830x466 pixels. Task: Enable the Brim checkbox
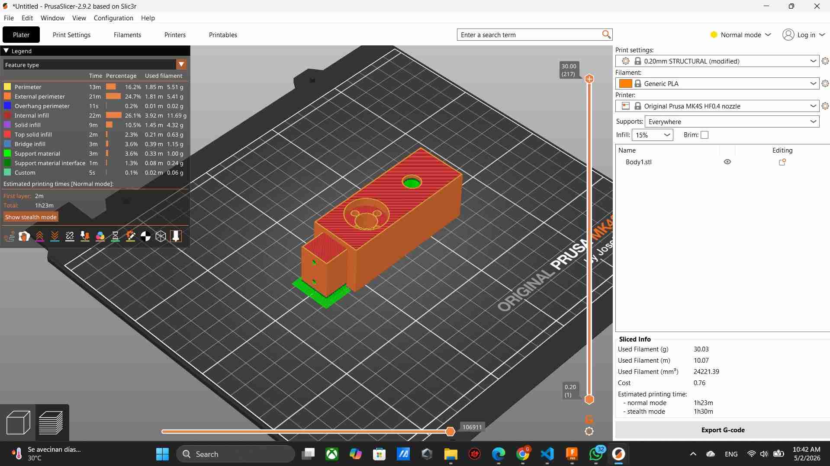[705, 135]
